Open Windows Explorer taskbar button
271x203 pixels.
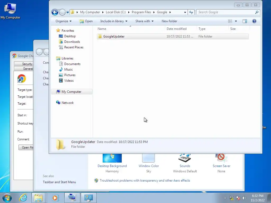pos(38,198)
